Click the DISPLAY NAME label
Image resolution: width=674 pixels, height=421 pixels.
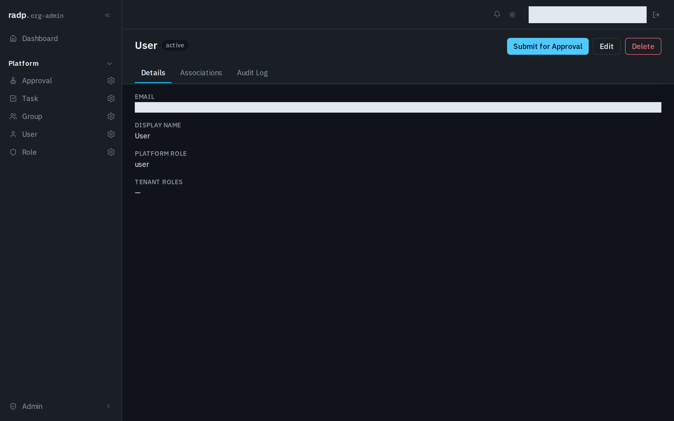pos(158,125)
